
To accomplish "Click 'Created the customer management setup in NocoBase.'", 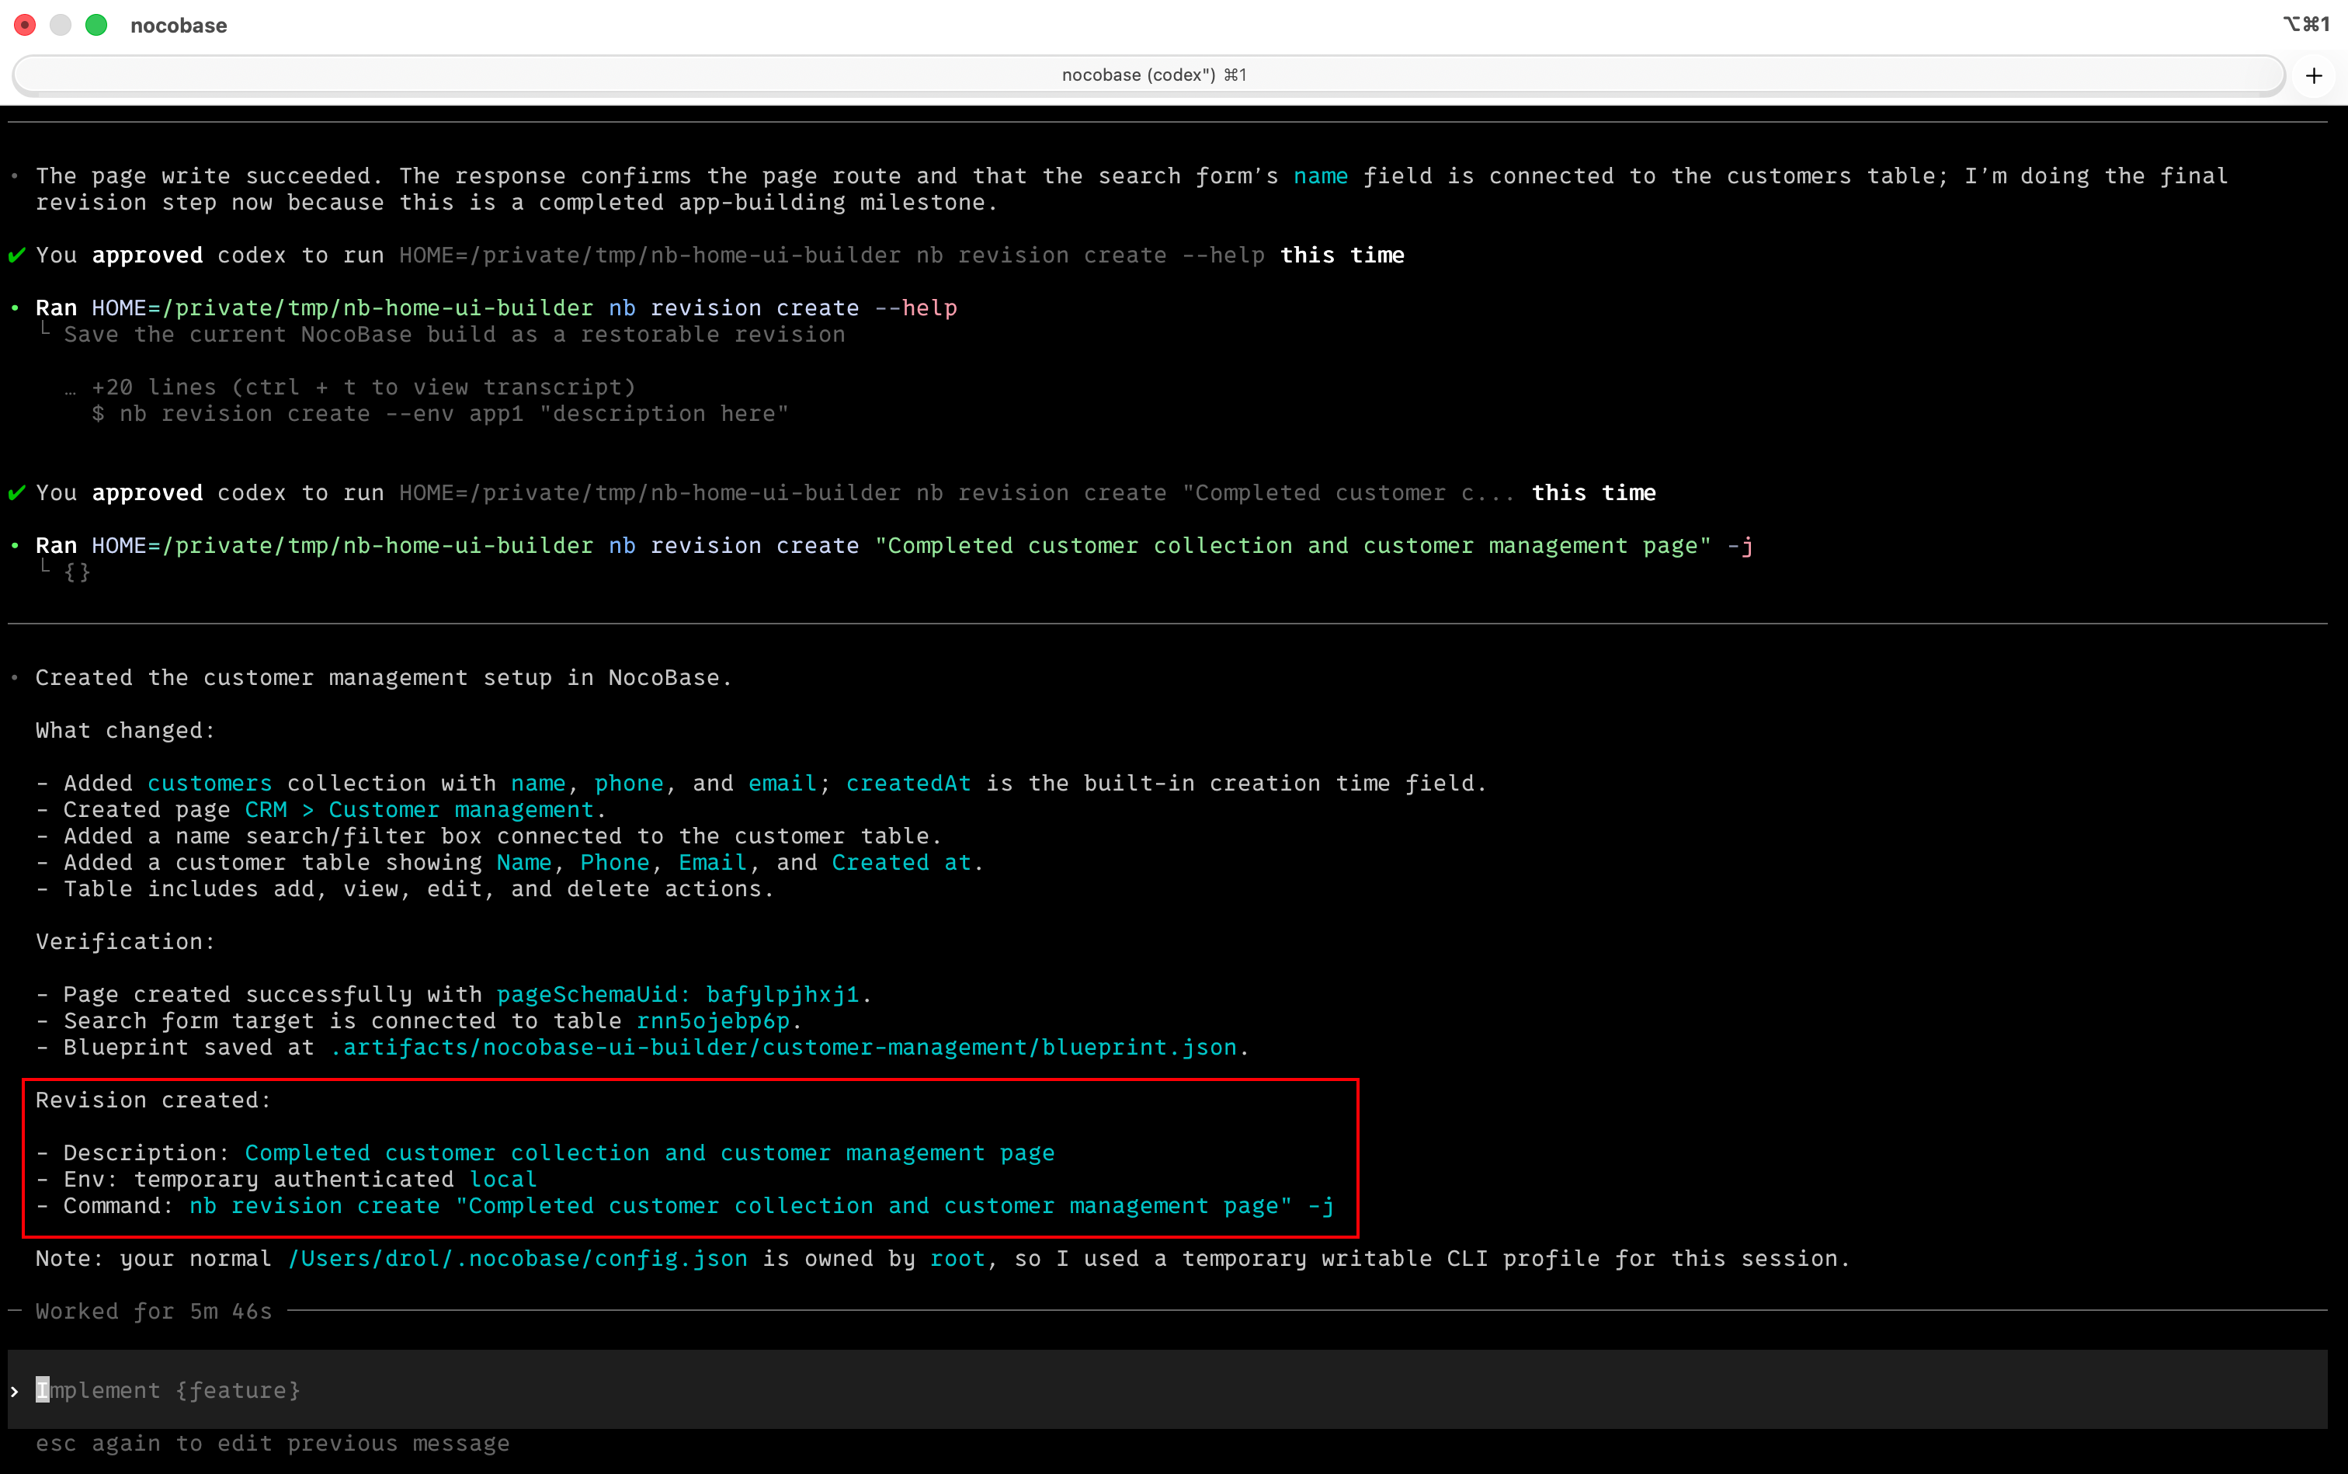I will click(384, 677).
